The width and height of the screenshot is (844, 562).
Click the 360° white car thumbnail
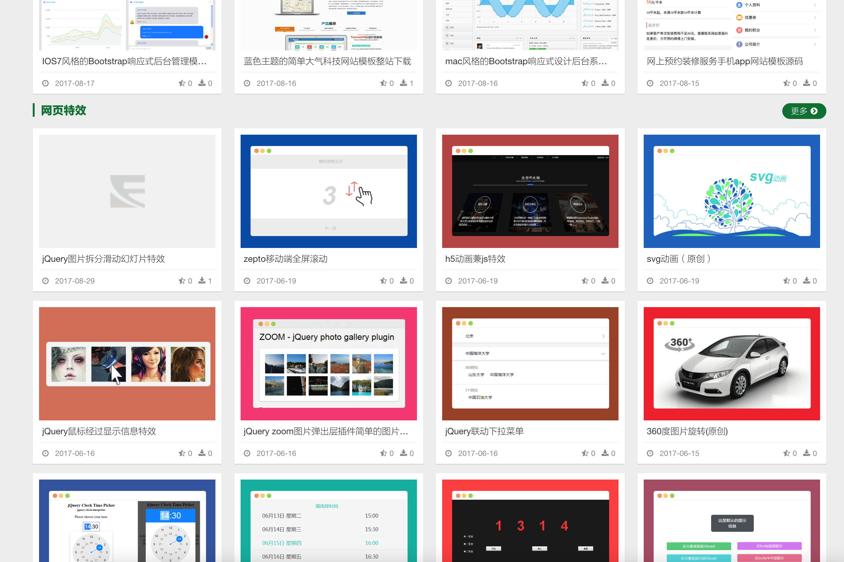point(732,363)
